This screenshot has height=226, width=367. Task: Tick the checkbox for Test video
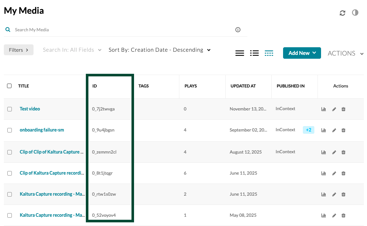tap(10, 109)
